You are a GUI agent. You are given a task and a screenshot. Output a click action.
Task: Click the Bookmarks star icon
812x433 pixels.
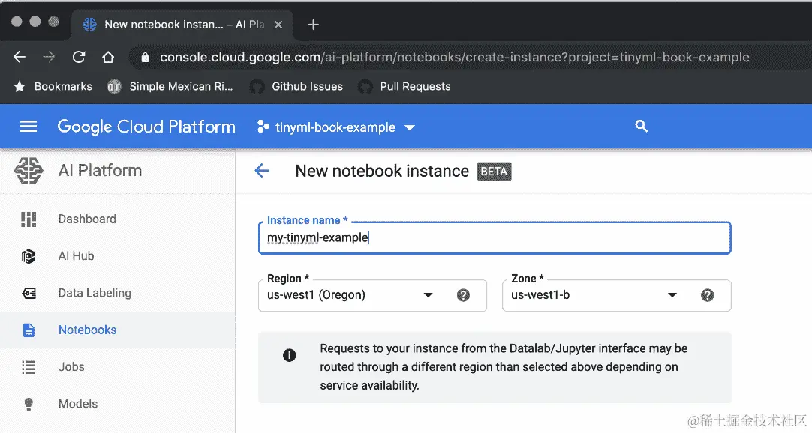click(20, 86)
